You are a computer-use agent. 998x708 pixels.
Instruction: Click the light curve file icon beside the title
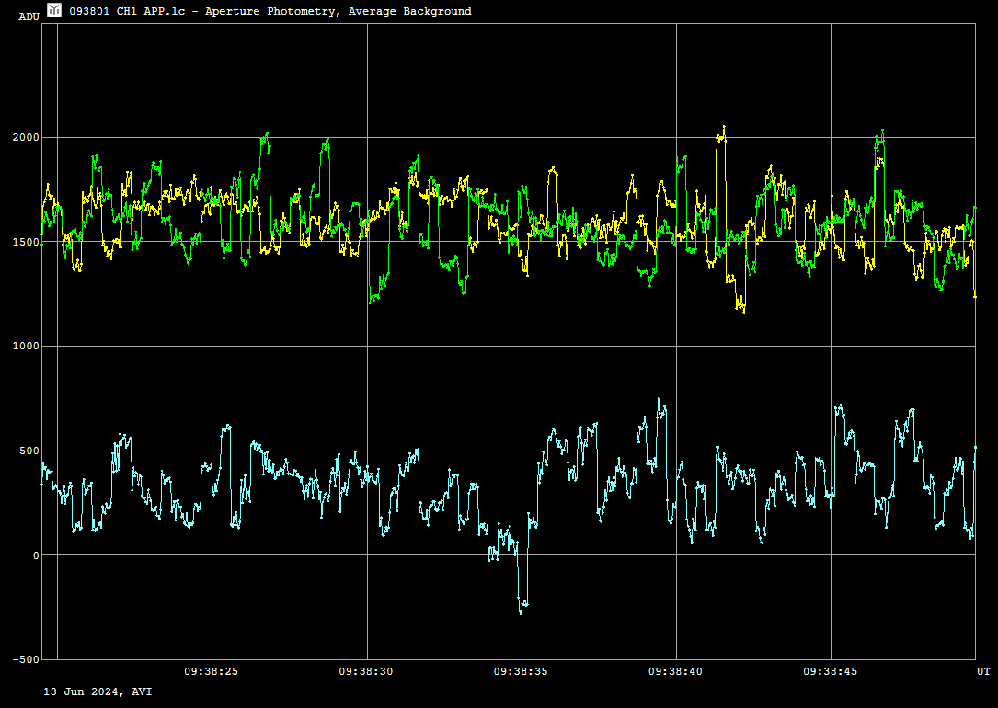click(54, 10)
